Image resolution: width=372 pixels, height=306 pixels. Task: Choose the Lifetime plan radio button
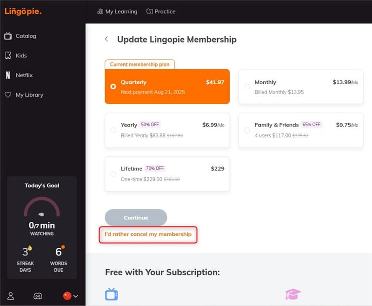[x=113, y=174]
